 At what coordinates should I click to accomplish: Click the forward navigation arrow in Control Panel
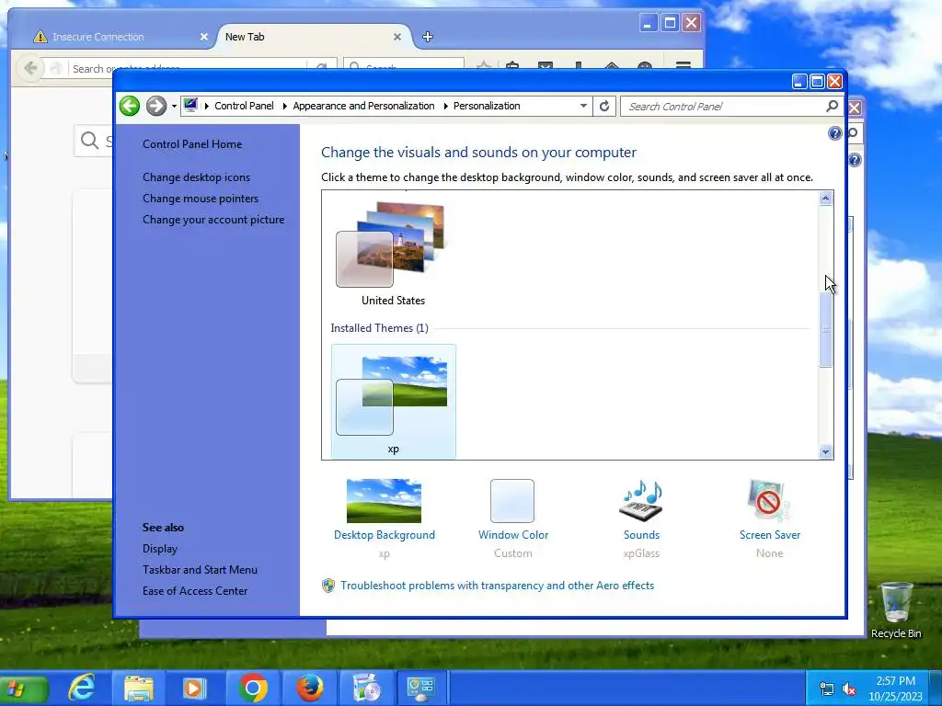(156, 107)
